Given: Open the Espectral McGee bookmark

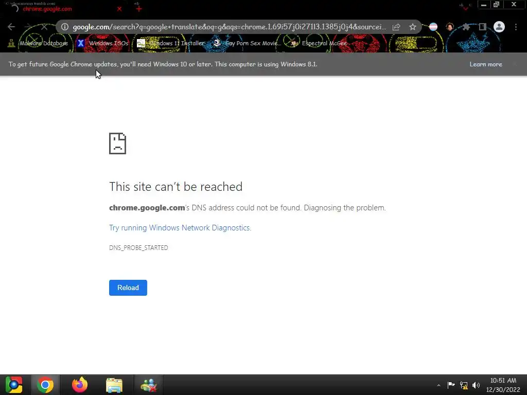Looking at the screenshot, I should (x=319, y=43).
